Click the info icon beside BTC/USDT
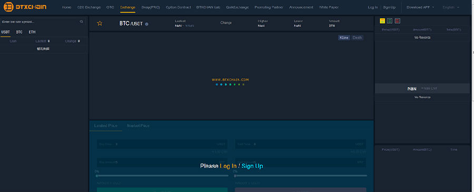Viewport: 474px width, 192px height. 146,24
